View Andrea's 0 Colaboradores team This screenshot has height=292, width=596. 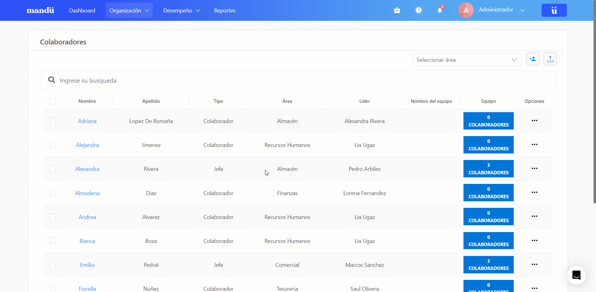(488, 217)
